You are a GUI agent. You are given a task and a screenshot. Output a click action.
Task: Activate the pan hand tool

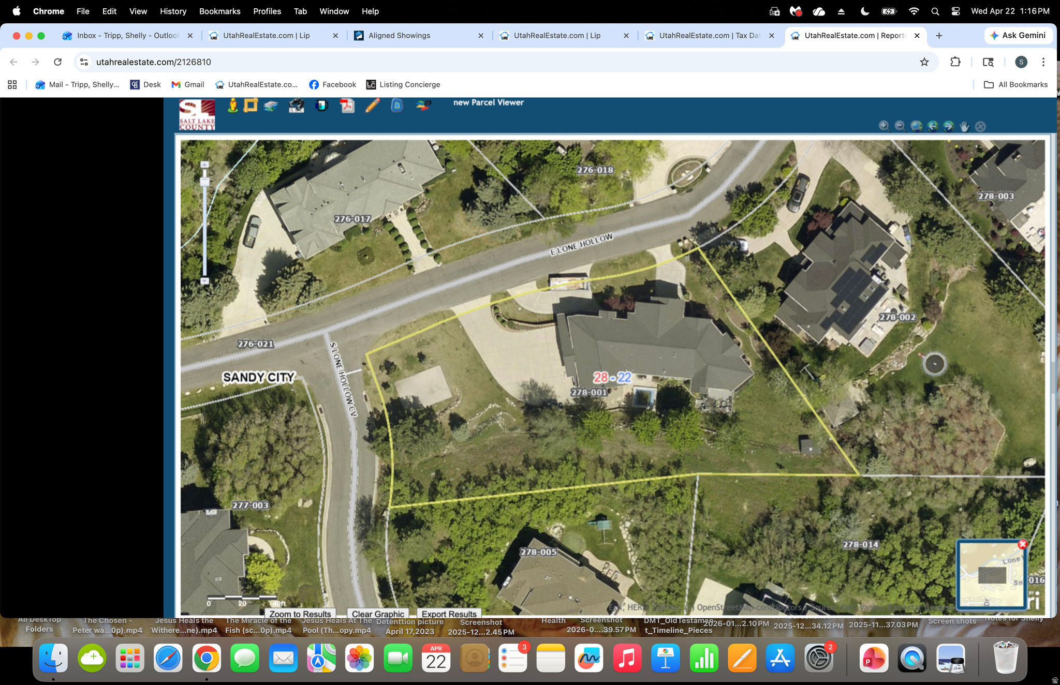pos(964,126)
